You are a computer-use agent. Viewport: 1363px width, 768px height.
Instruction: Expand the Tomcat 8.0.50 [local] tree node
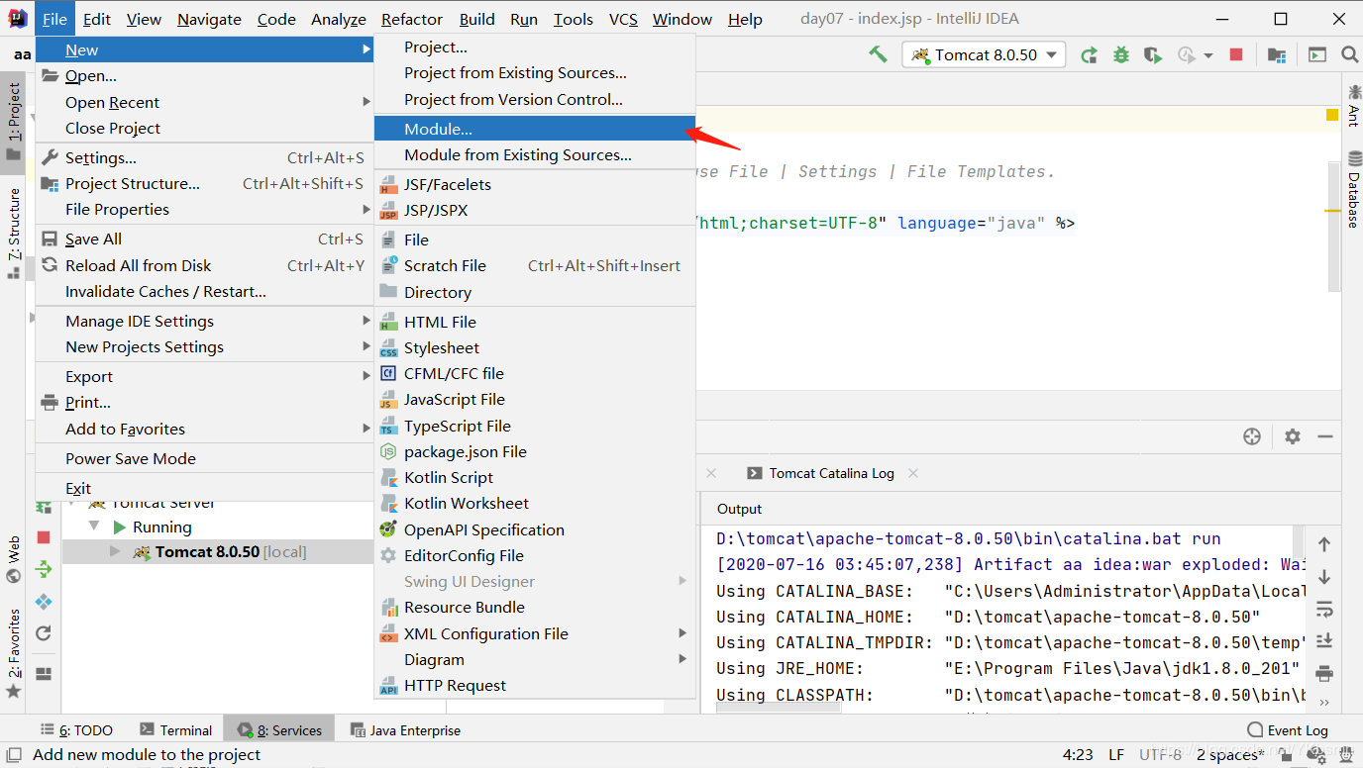tap(115, 551)
